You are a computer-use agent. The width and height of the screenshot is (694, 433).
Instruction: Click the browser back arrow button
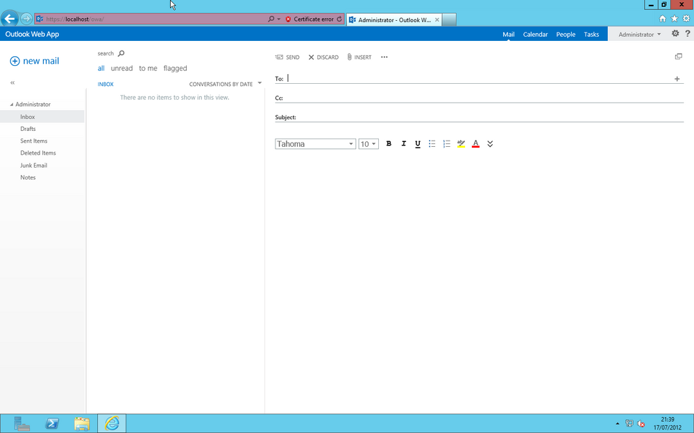tap(9, 19)
